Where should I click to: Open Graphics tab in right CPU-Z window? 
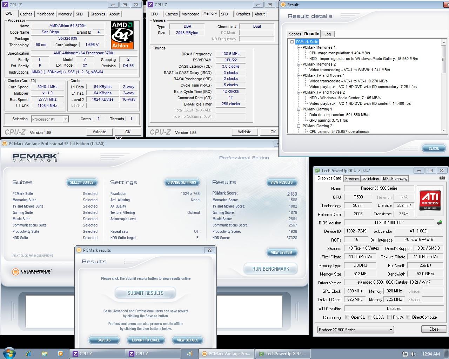(243, 14)
